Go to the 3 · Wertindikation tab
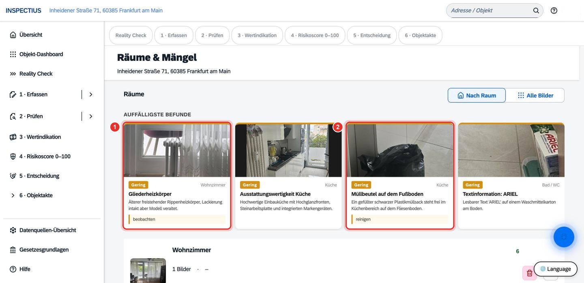 [257, 35]
